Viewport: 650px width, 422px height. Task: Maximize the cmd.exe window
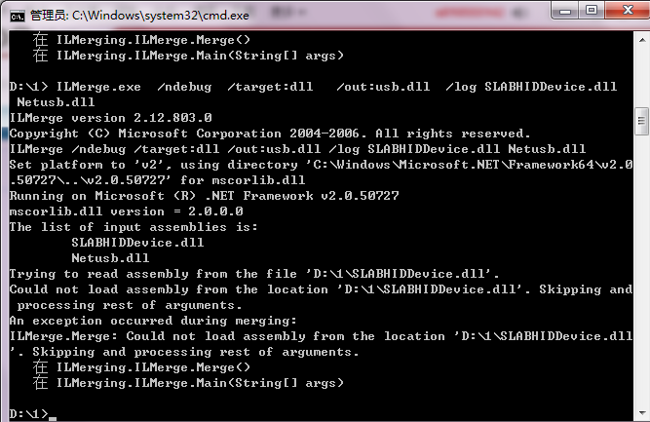pyautogui.click(x=592, y=11)
